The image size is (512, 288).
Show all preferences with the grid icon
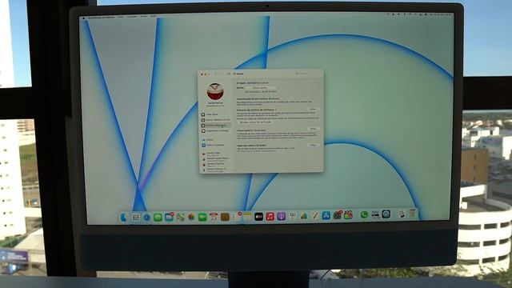pyautogui.click(x=229, y=74)
